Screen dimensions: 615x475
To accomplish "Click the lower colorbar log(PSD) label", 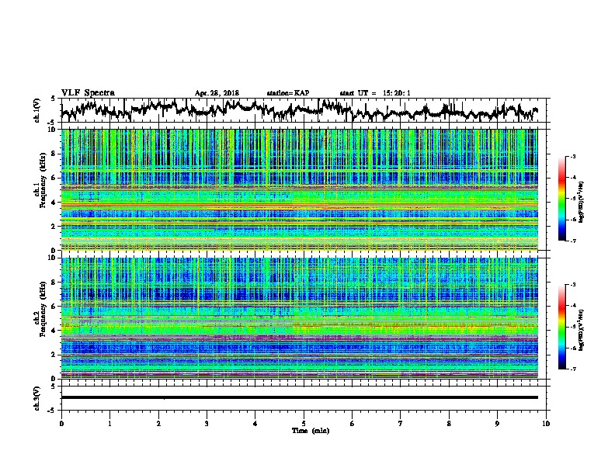I will (x=582, y=330).
